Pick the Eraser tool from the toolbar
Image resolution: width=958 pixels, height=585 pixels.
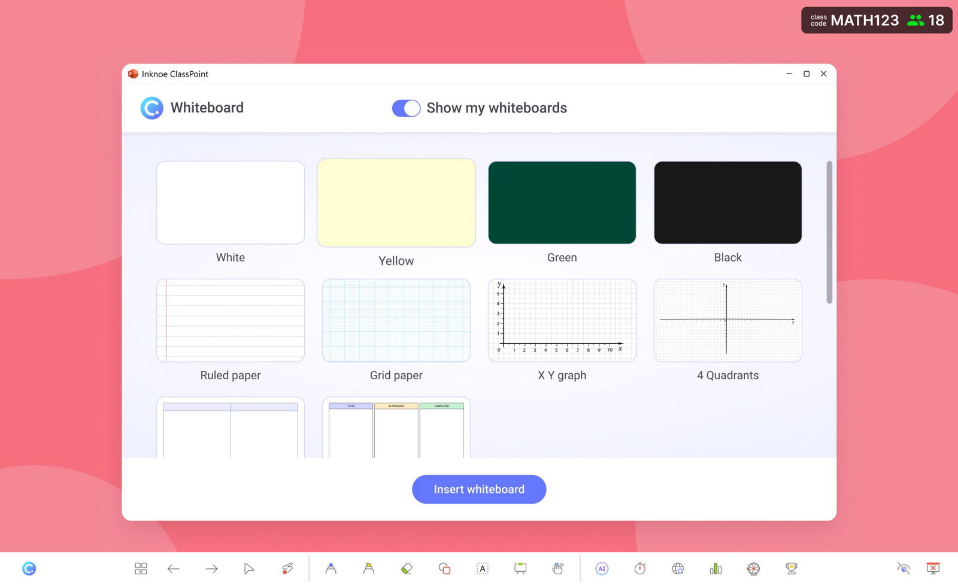407,568
